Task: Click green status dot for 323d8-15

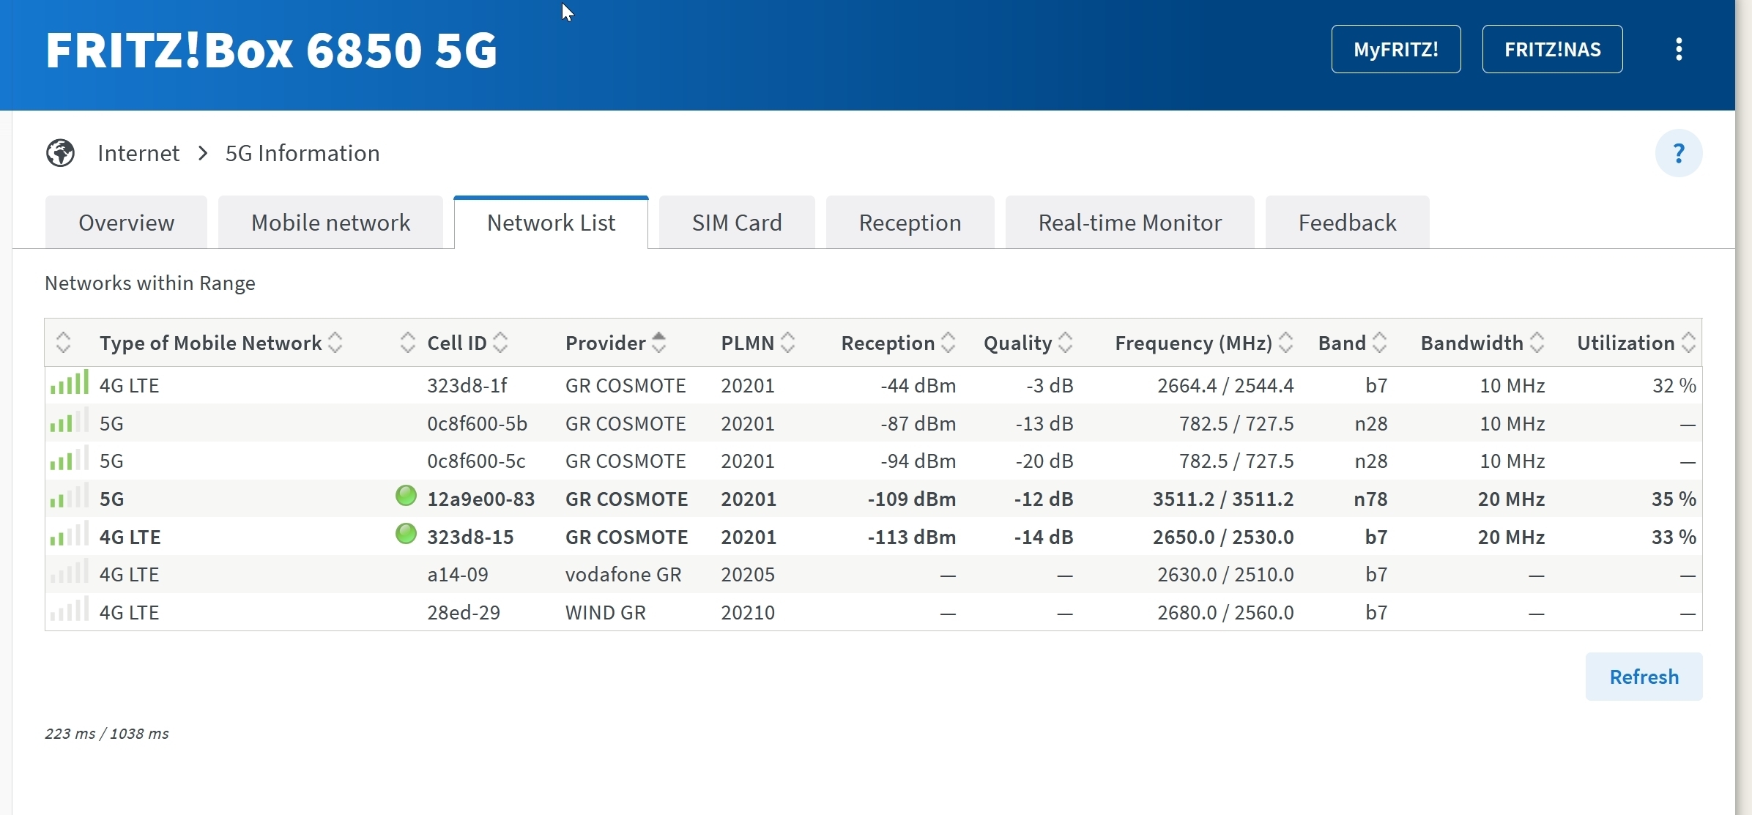Action: 406,534
